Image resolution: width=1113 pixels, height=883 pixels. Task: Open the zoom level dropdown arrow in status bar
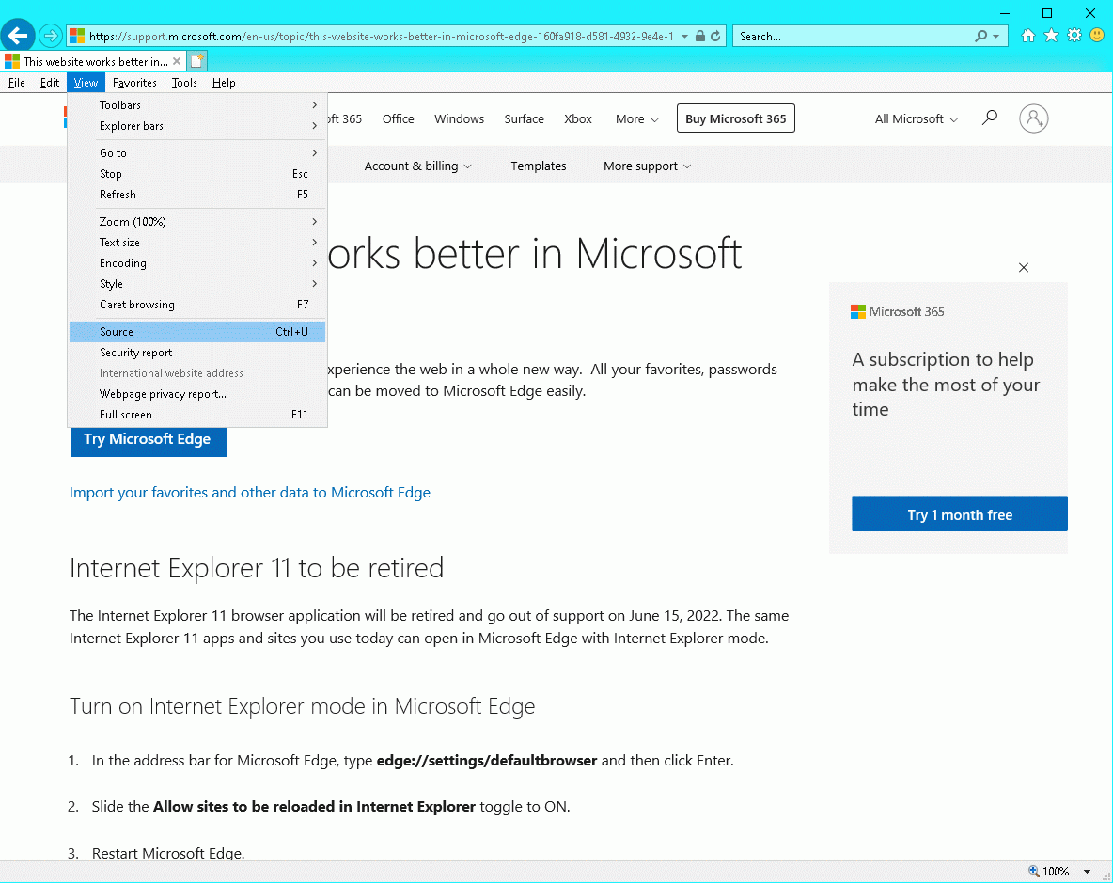pos(1087,872)
